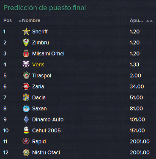Click the Dinamo-Auto diamond crest

click(26, 119)
